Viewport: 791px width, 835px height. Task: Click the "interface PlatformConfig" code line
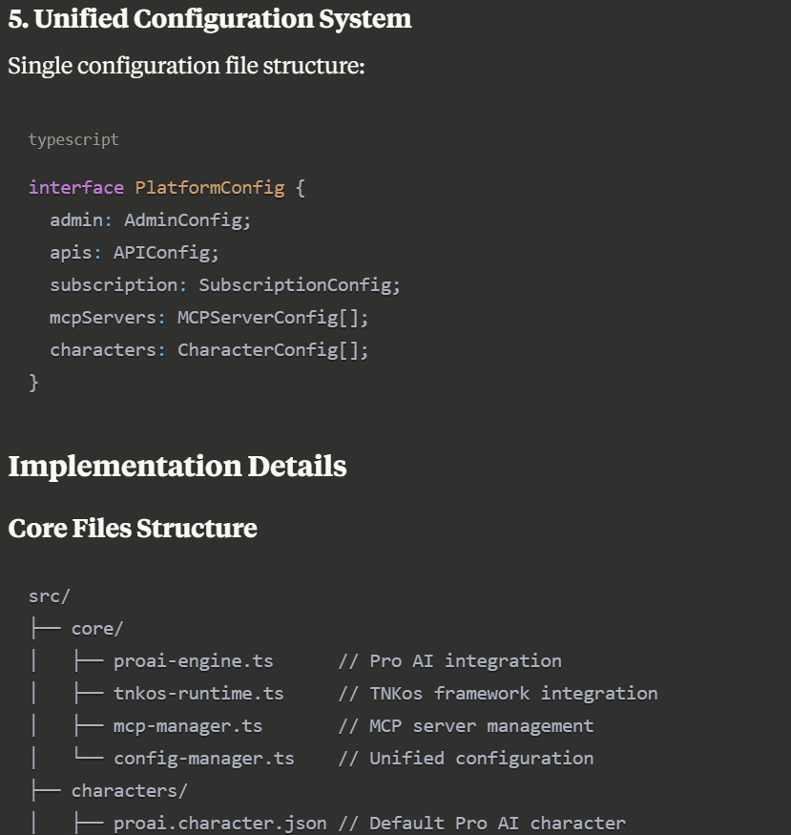(156, 187)
